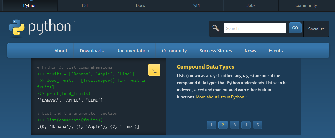Go to the PyPI top tab
The width and height of the screenshot is (335, 138).
click(196, 5)
